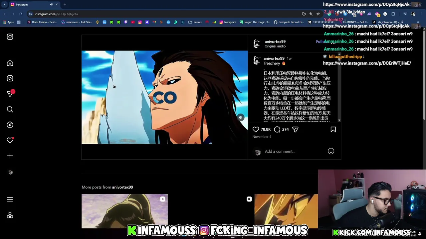
Task: Open the Extensions puzzle icon
Action: pos(393,14)
